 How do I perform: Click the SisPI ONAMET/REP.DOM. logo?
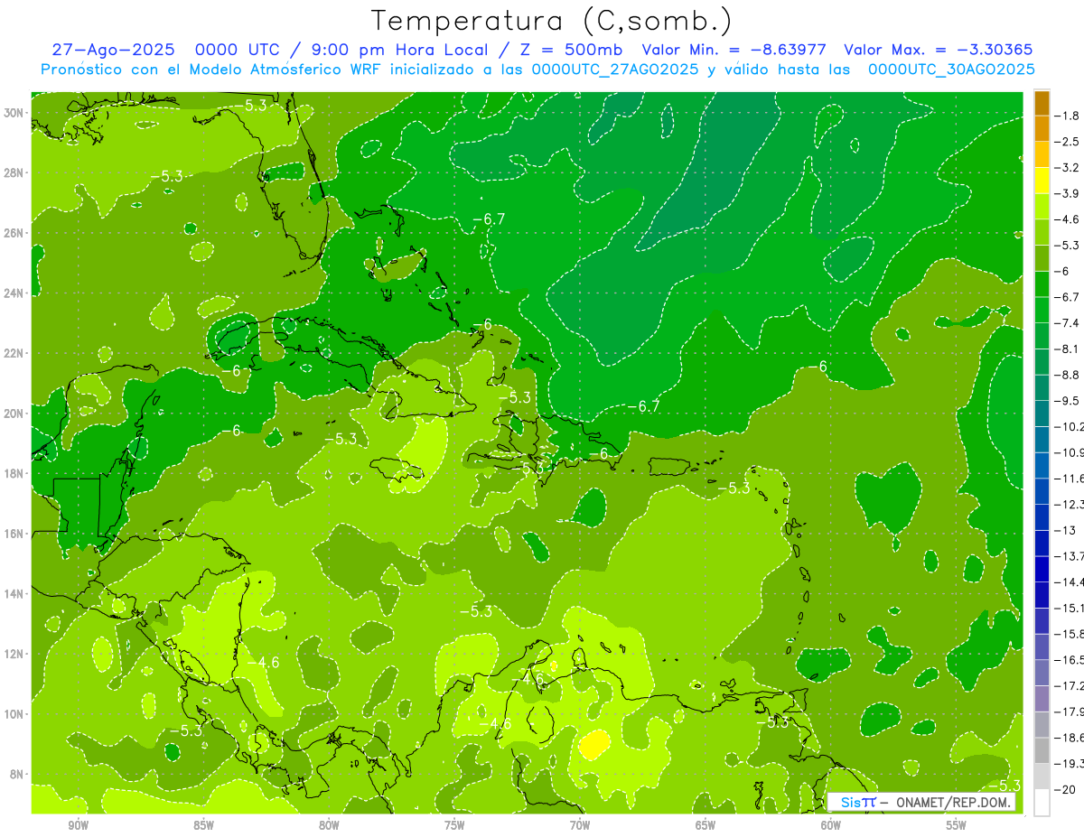coord(922,802)
